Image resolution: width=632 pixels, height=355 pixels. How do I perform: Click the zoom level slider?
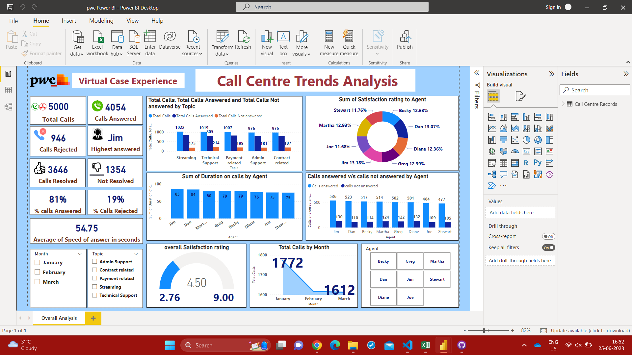tap(484, 330)
